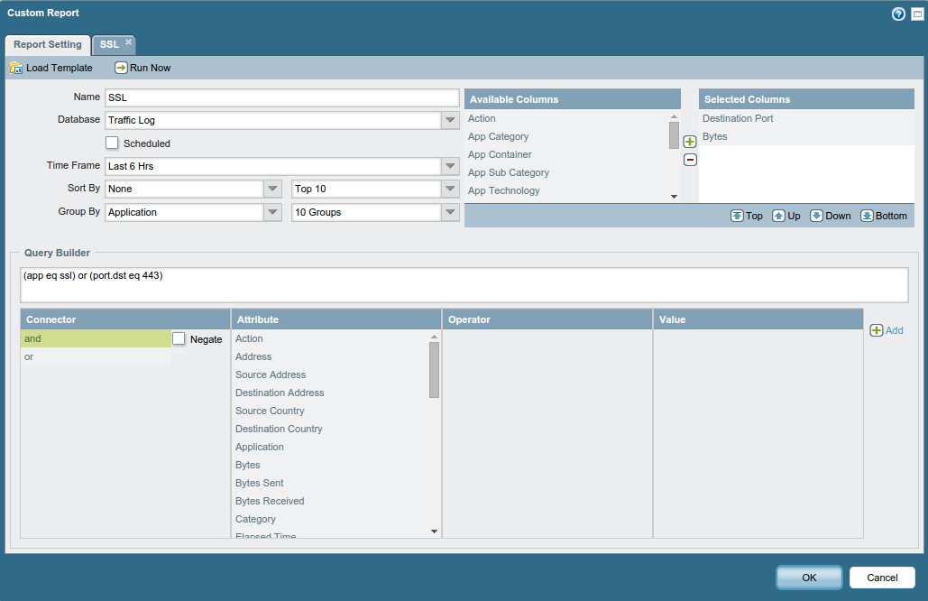Click the minus icon to remove column
This screenshot has height=601, width=928.
[690, 160]
